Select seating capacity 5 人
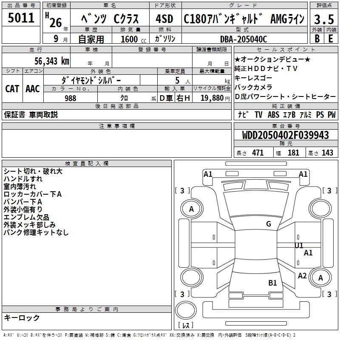The height and width of the screenshot is (340, 340). (183, 81)
